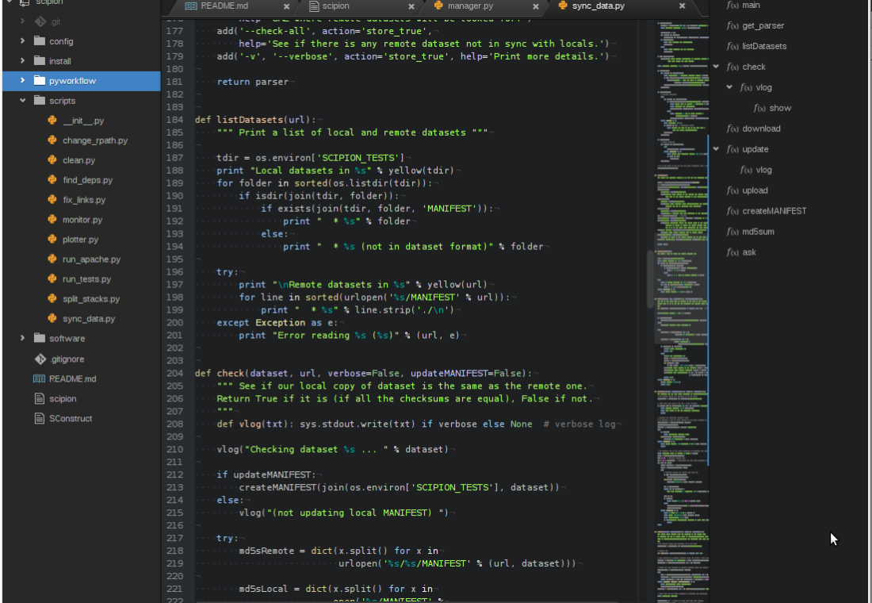
Task: Click Python icon beside find_deps.py
Action: (x=52, y=180)
